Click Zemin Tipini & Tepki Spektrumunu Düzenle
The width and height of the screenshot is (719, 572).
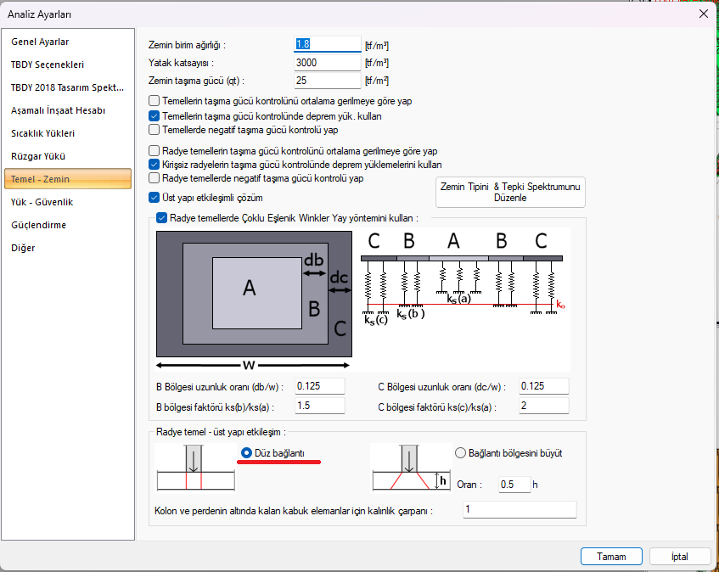(x=510, y=192)
